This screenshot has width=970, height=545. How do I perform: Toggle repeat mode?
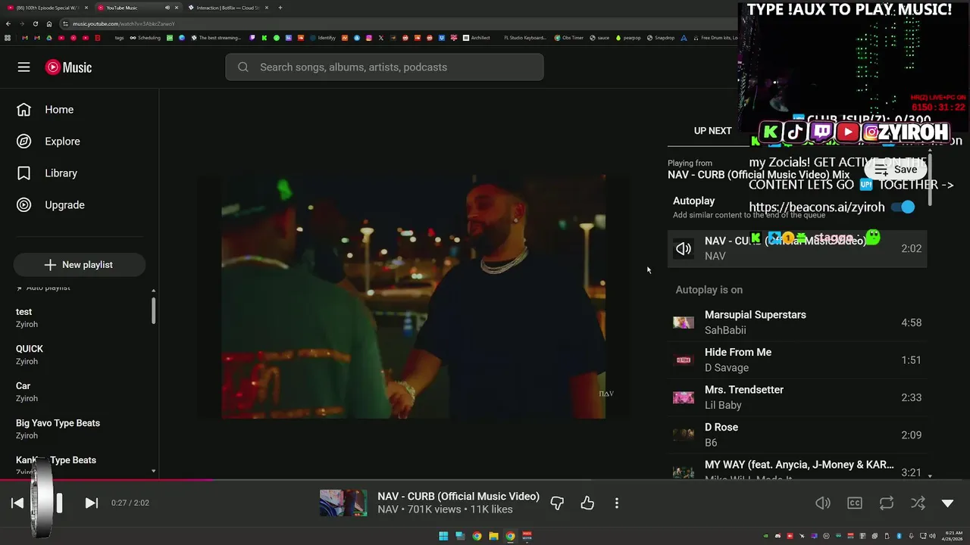point(887,503)
